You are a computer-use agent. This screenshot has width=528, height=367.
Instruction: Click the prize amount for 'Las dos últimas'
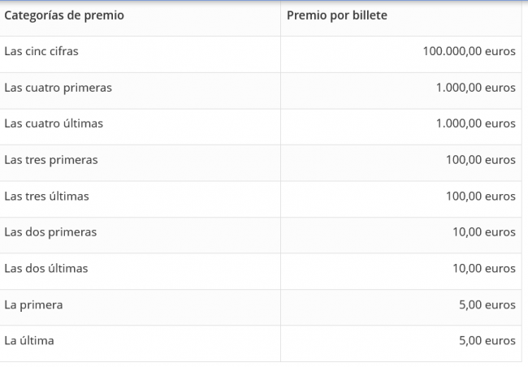coord(483,268)
